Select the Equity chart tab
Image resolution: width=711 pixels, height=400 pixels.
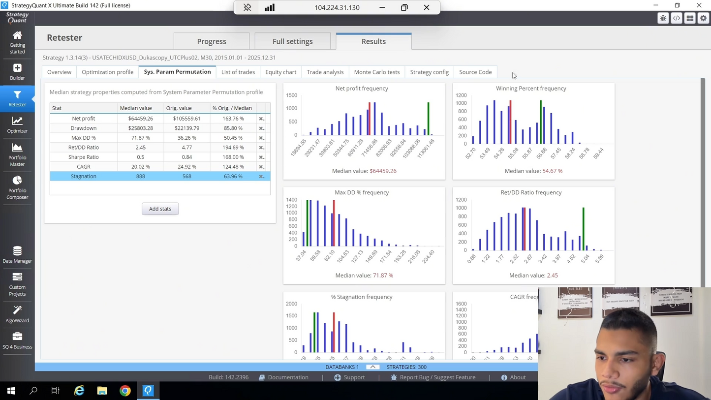(x=280, y=72)
